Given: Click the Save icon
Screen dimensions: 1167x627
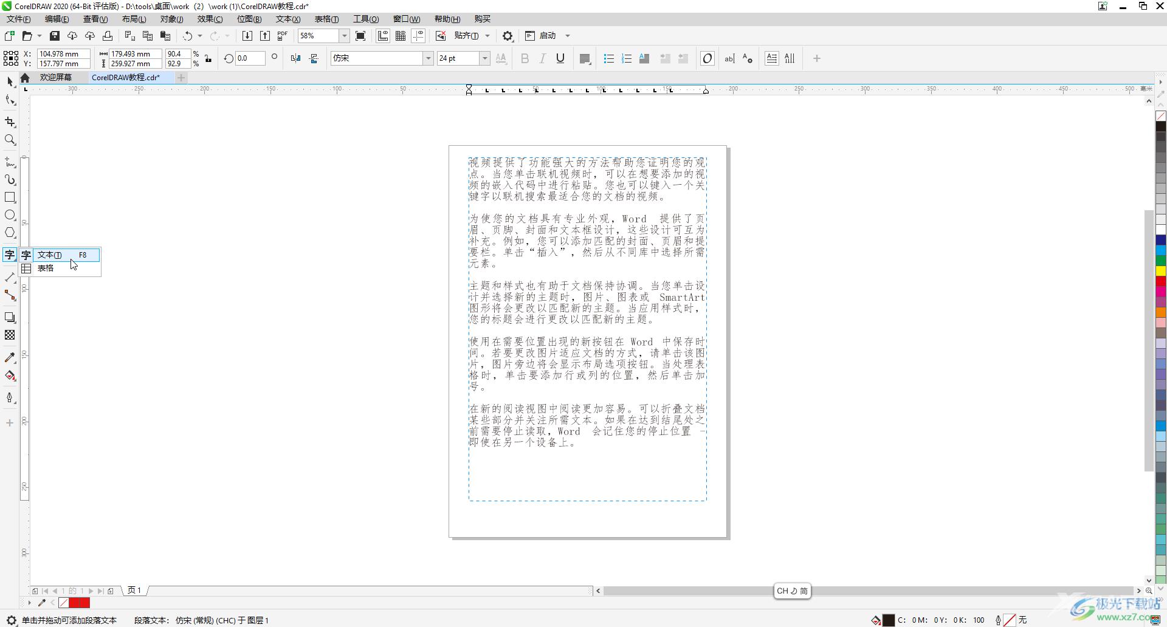Looking at the screenshot, I should [54, 36].
